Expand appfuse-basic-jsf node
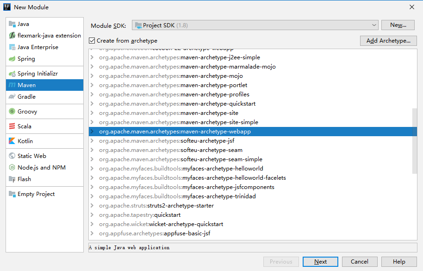 click(92, 233)
